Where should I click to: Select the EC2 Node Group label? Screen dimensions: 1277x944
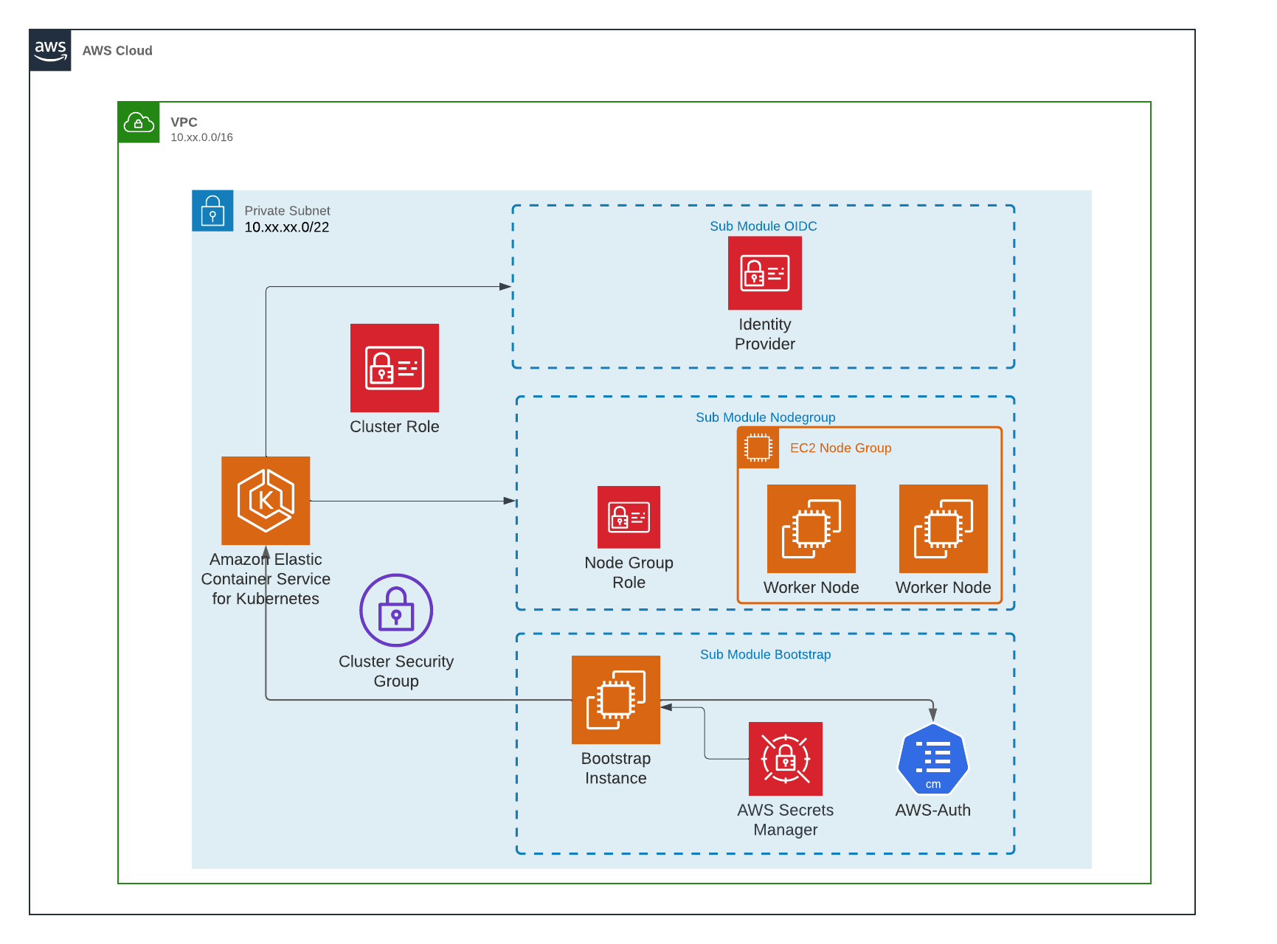(841, 448)
